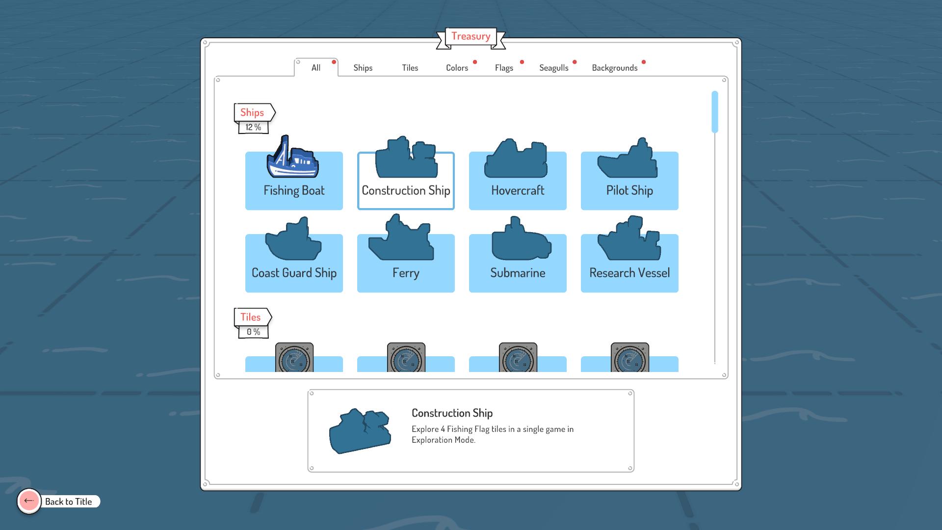This screenshot has height=530, width=942.
Task: Click the Construction Ship card
Action: 406,180
